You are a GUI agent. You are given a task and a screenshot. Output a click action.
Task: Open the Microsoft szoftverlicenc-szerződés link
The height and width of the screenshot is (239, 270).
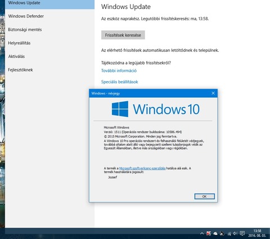(x=142, y=168)
